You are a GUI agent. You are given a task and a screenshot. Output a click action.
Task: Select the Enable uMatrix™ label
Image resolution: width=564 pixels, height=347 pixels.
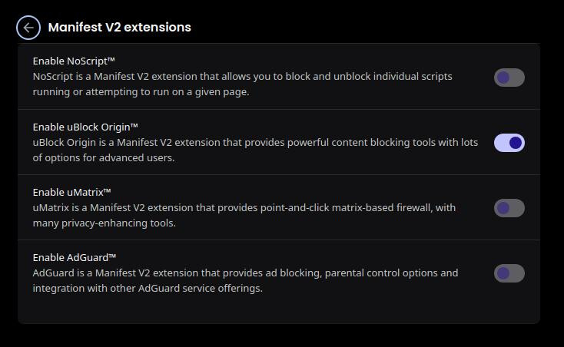pos(71,192)
